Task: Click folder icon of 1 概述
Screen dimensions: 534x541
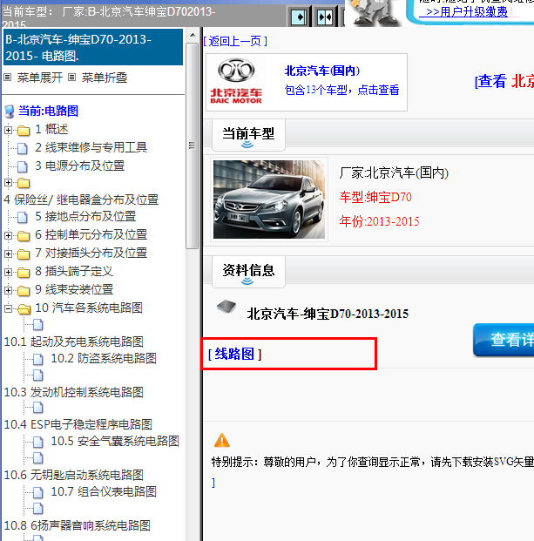Action: [24, 131]
